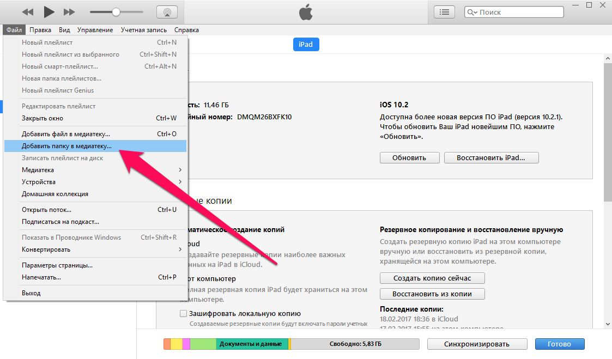Click the Apple logo in header
Image resolution: width=612 pixels, height=359 pixels.
click(306, 13)
